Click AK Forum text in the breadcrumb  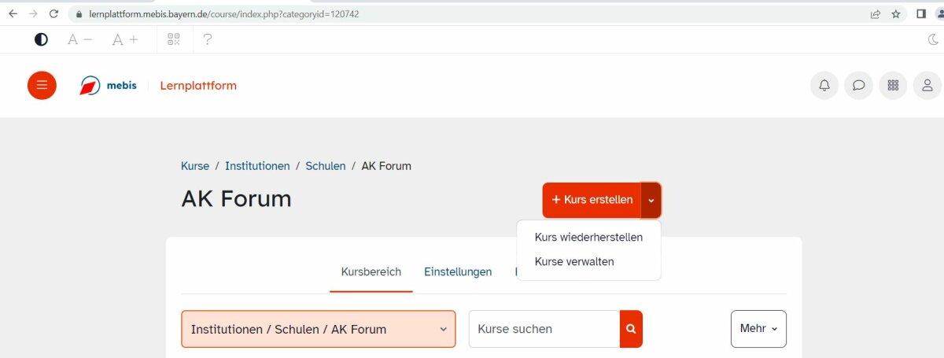click(386, 166)
